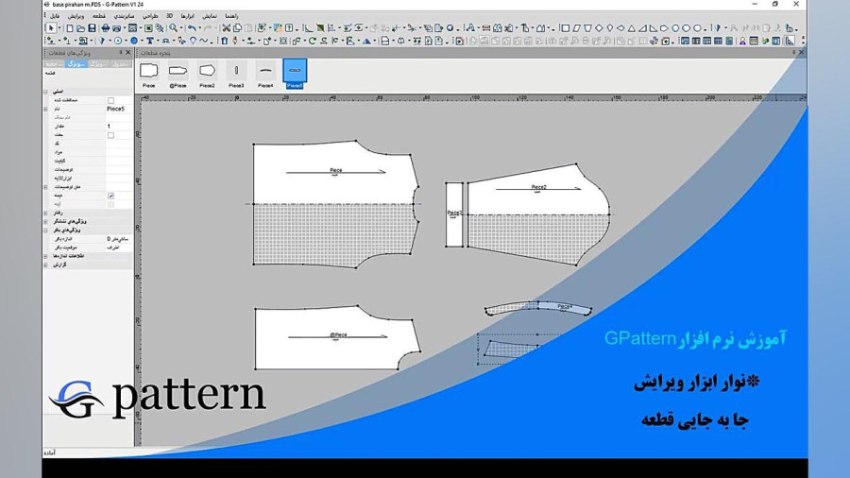This screenshot has height=478, width=850.
Task: Open the ویرایش menu
Action: coord(76,16)
